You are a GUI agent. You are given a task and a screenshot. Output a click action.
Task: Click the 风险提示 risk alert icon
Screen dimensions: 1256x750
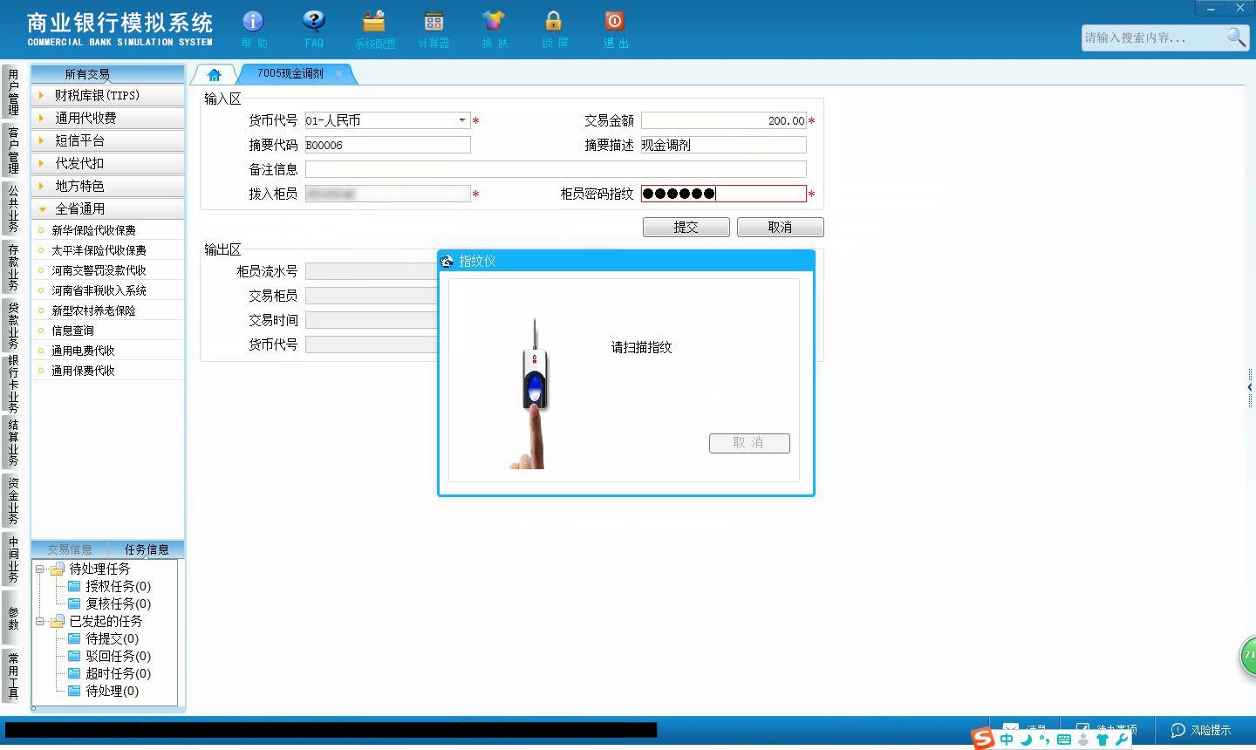point(1178,730)
